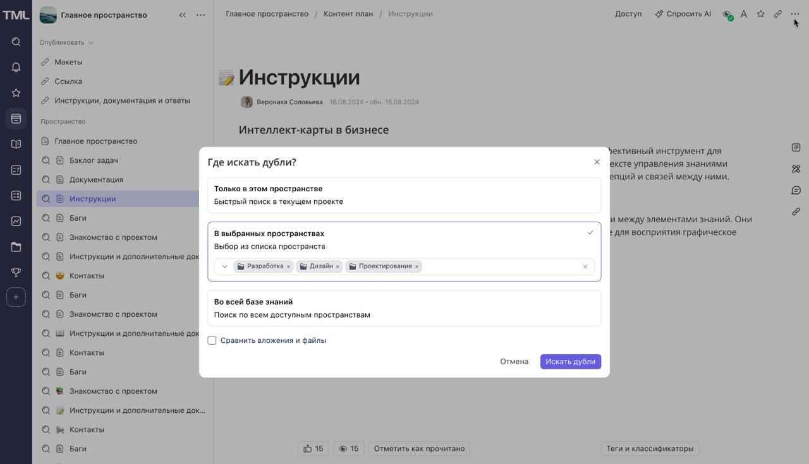Click the favorites star in left rail
Screen dimensions: 809x464
[x=16, y=93]
